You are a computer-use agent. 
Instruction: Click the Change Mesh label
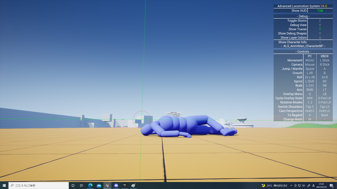tap(293, 119)
